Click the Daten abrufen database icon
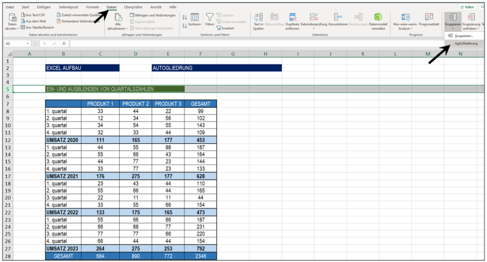 (12, 18)
